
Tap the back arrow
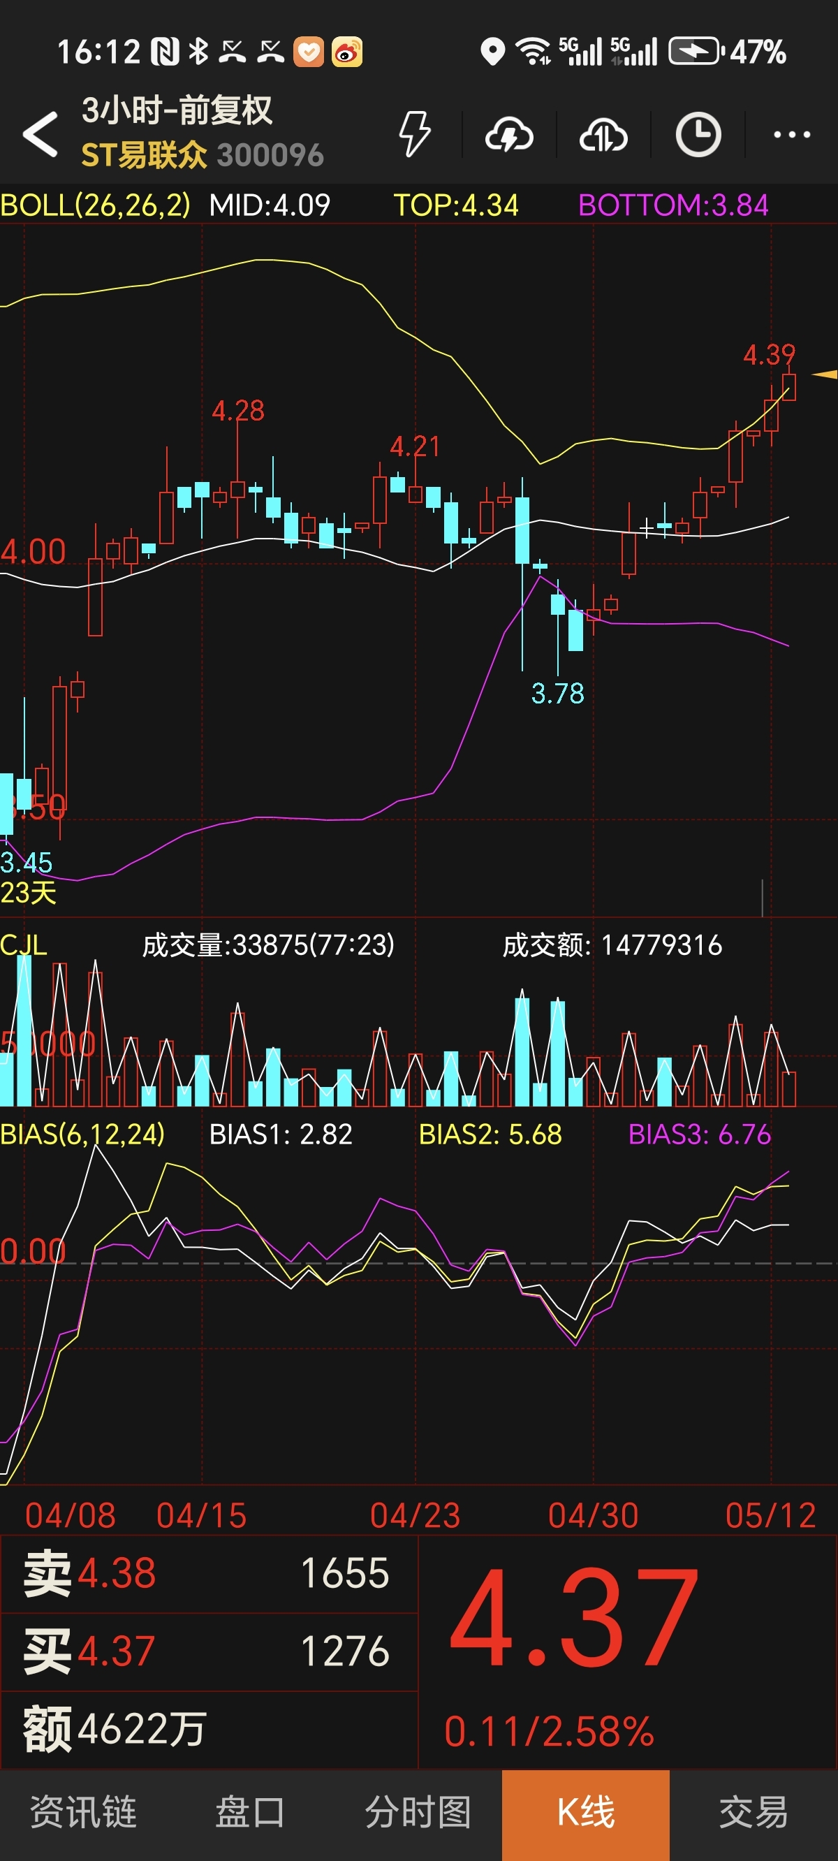(40, 133)
